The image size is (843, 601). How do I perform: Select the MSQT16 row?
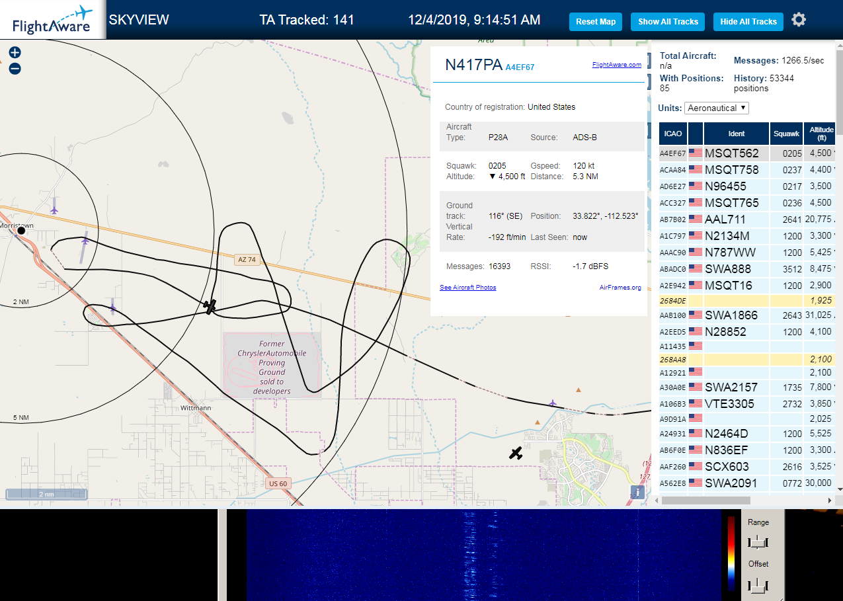747,285
